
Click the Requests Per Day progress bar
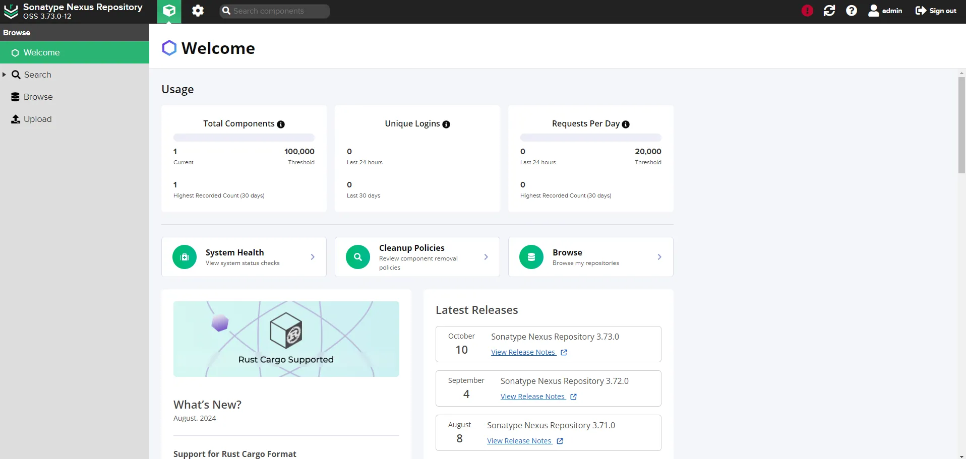[591, 138]
